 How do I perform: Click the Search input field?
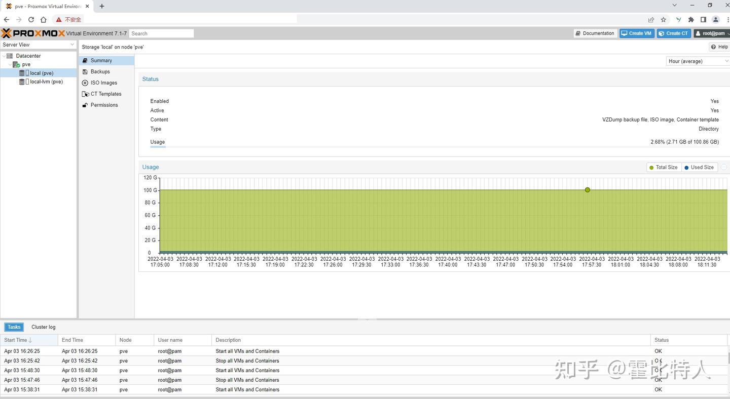161,33
